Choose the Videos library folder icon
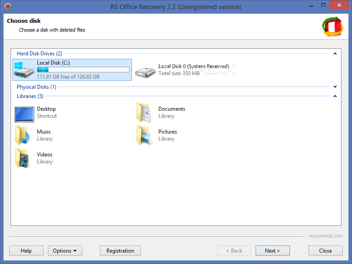Viewport: 352px width, 264px height. click(22, 158)
